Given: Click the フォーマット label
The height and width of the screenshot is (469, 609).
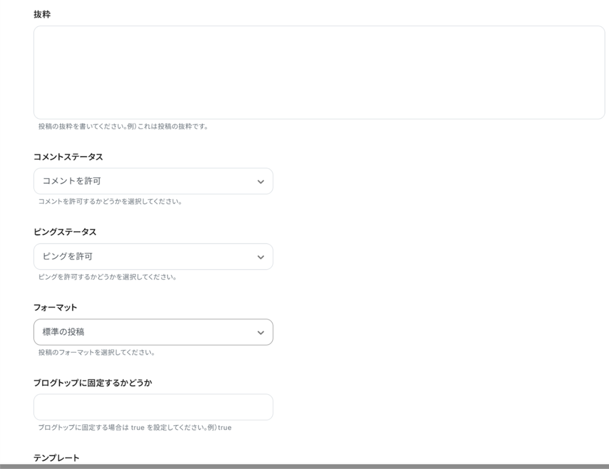Looking at the screenshot, I should pos(55,307).
